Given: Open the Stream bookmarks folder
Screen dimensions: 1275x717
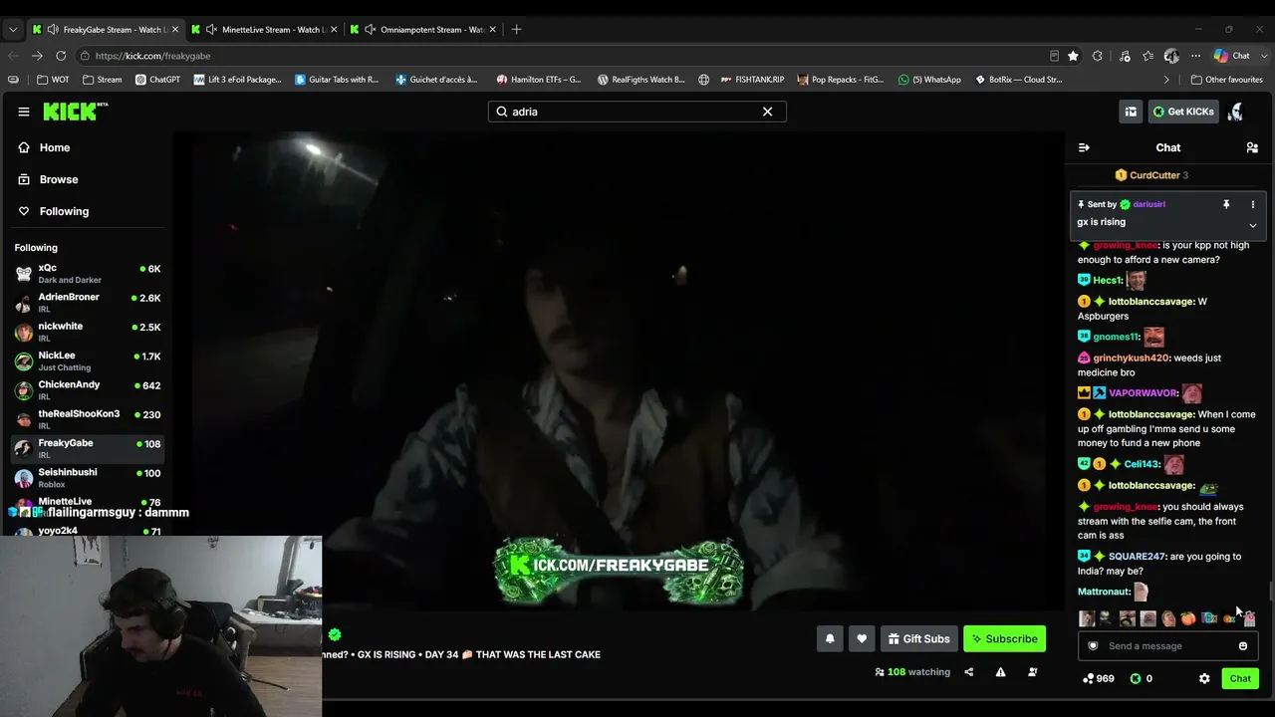Looking at the screenshot, I should point(103,80).
